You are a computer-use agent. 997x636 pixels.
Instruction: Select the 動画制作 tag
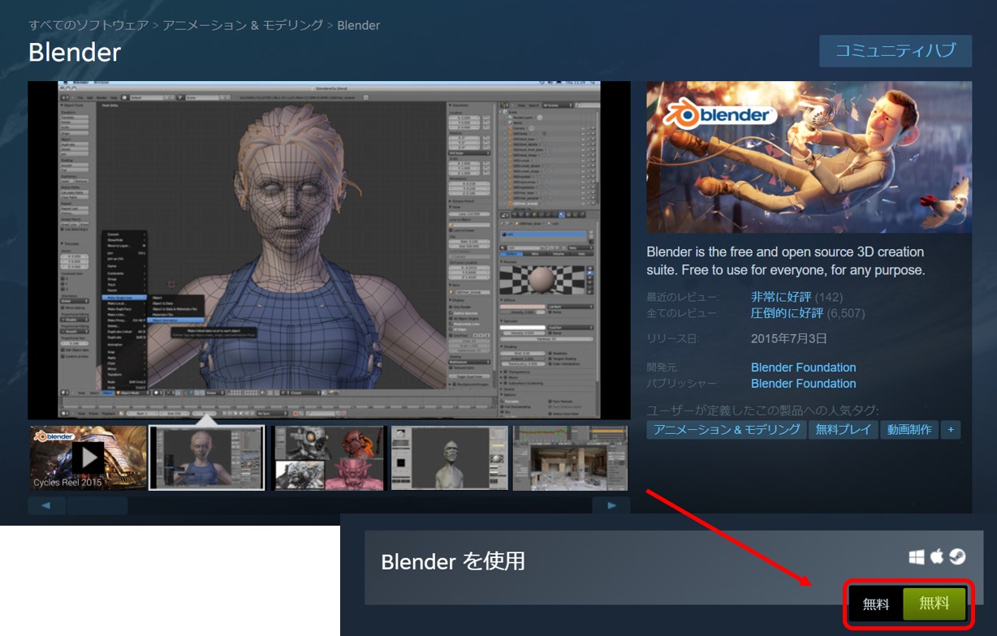pos(909,430)
